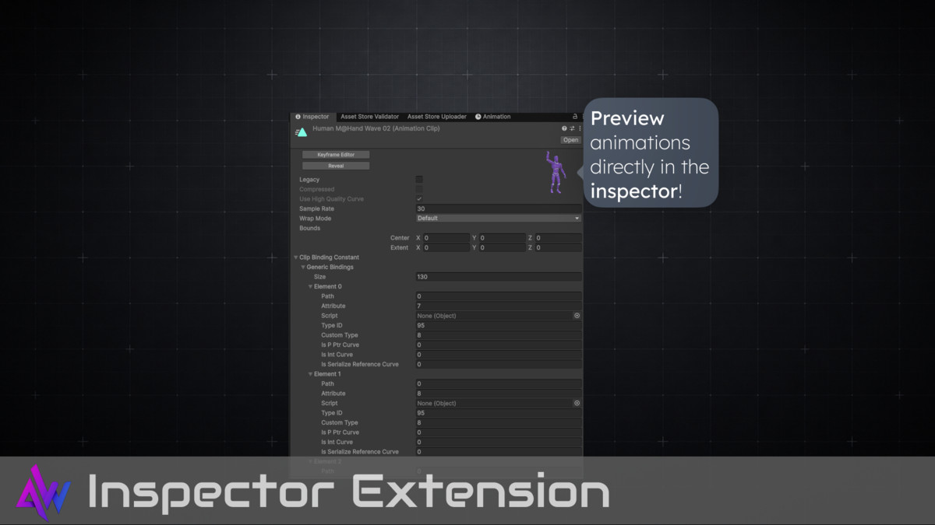Click Element 1 Is Int Curve field

coord(499,442)
